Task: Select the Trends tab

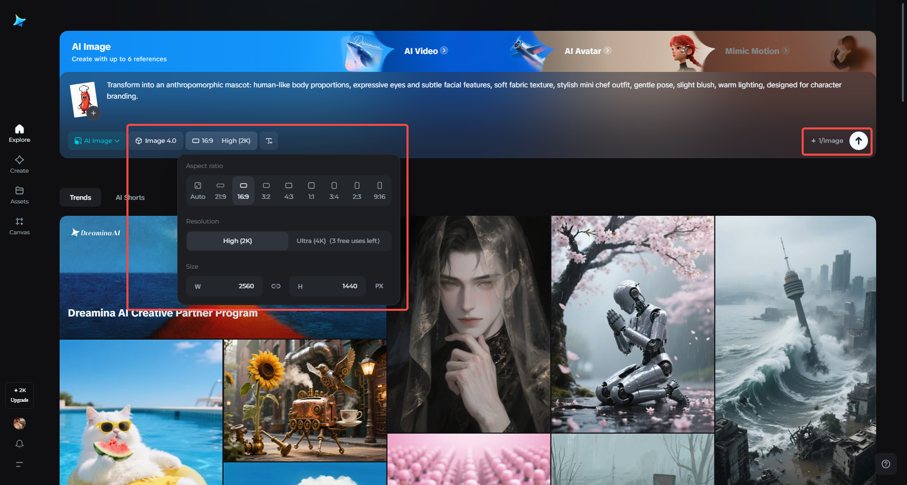Action: pos(81,198)
